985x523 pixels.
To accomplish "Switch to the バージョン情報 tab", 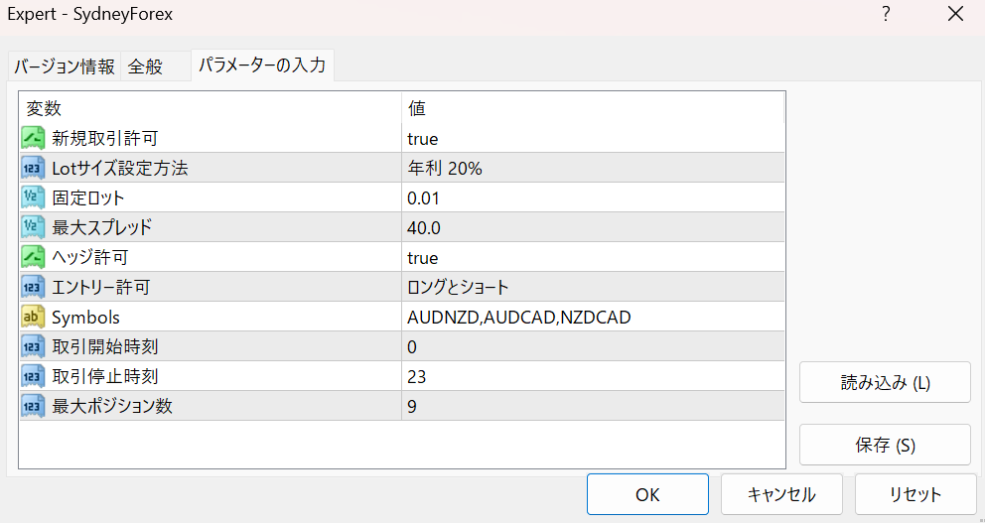I will (x=65, y=65).
